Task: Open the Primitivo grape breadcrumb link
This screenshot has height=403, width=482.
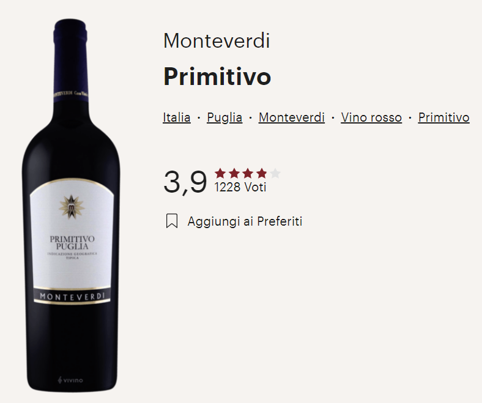Action: [x=443, y=117]
